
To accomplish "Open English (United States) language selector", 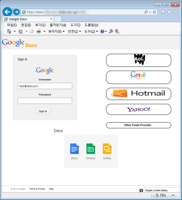I will click(162, 190).
